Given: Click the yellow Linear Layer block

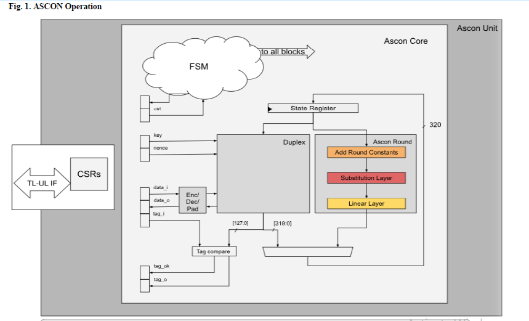Looking at the screenshot, I should click(x=366, y=203).
